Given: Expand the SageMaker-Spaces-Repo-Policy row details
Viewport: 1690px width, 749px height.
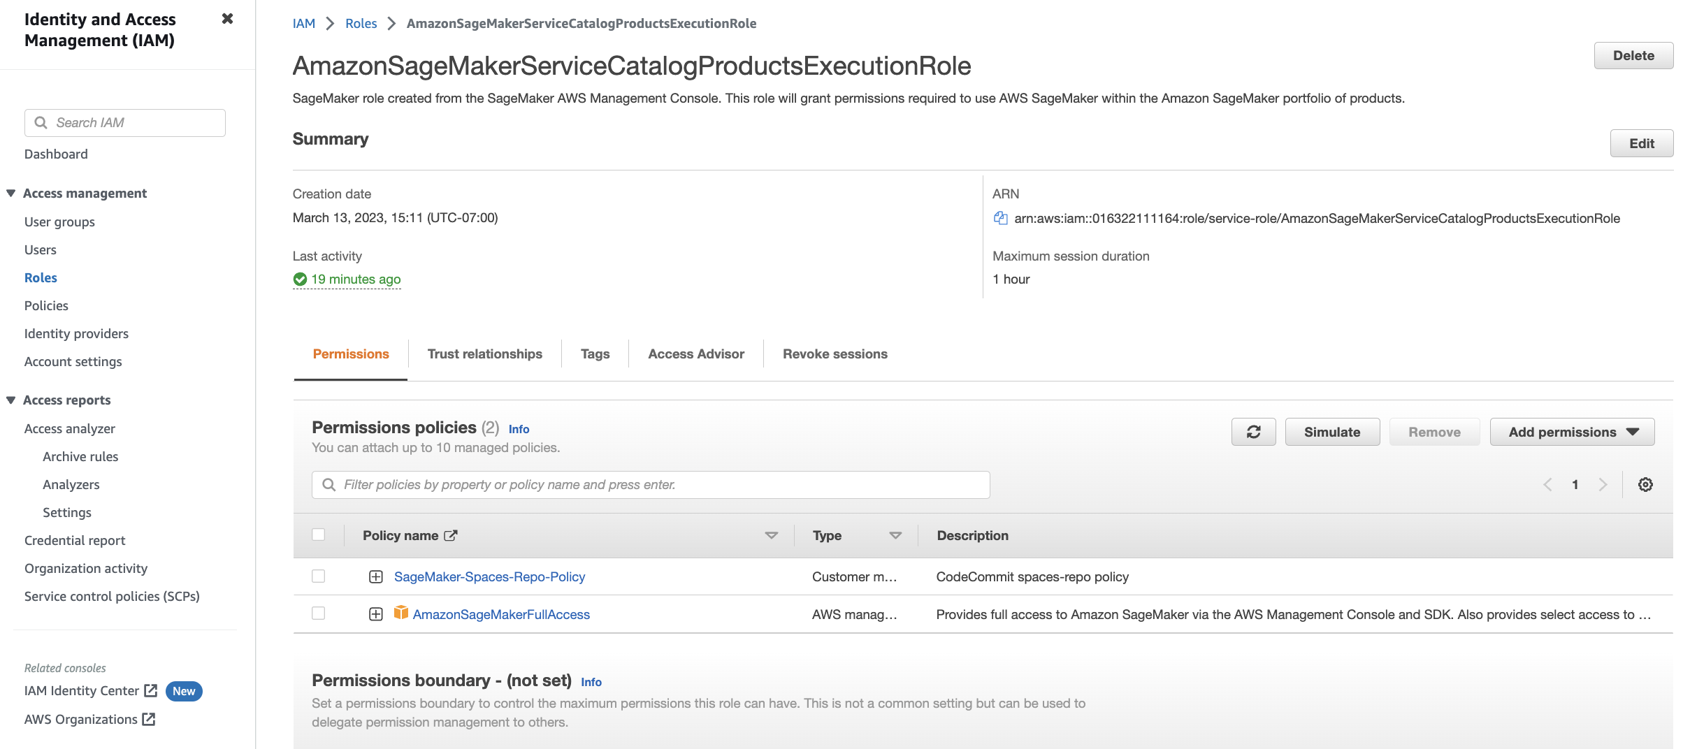Looking at the screenshot, I should 376,577.
